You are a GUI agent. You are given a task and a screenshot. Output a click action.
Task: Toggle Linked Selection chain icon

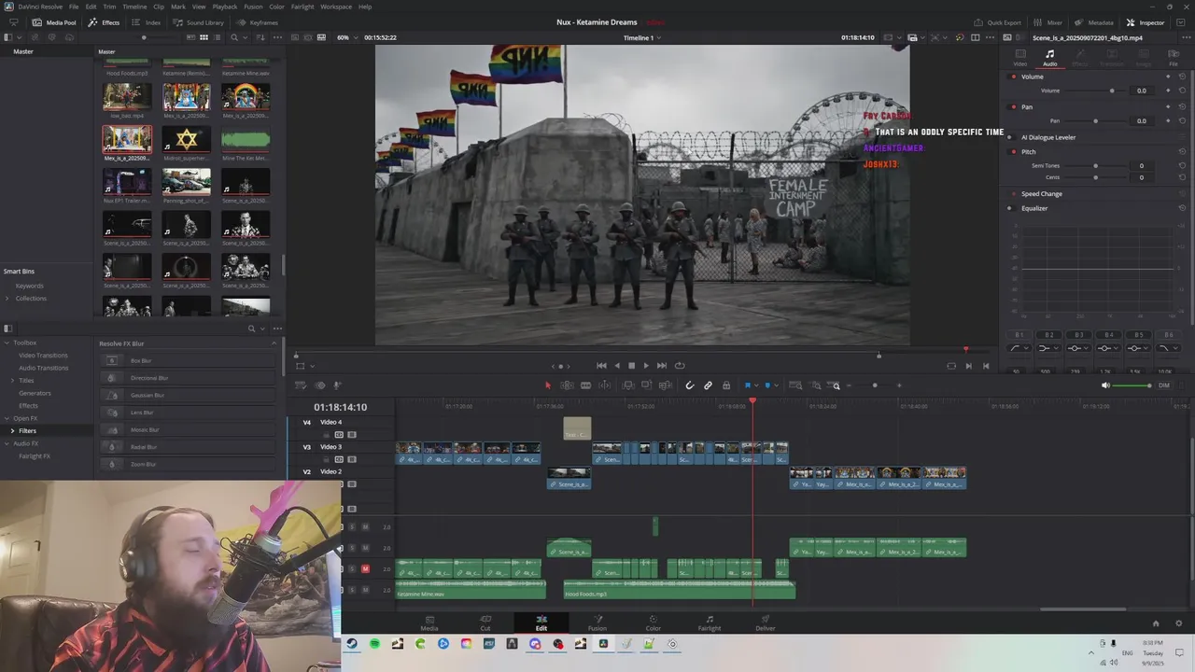(708, 385)
